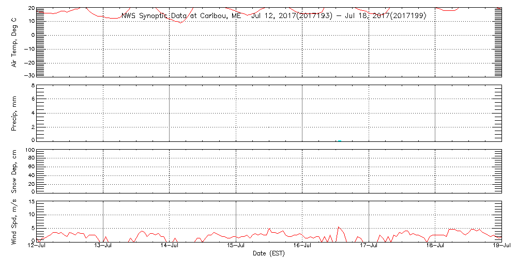Click the "100" tick on snow depth axis
517x258 pixels.
(29, 150)
